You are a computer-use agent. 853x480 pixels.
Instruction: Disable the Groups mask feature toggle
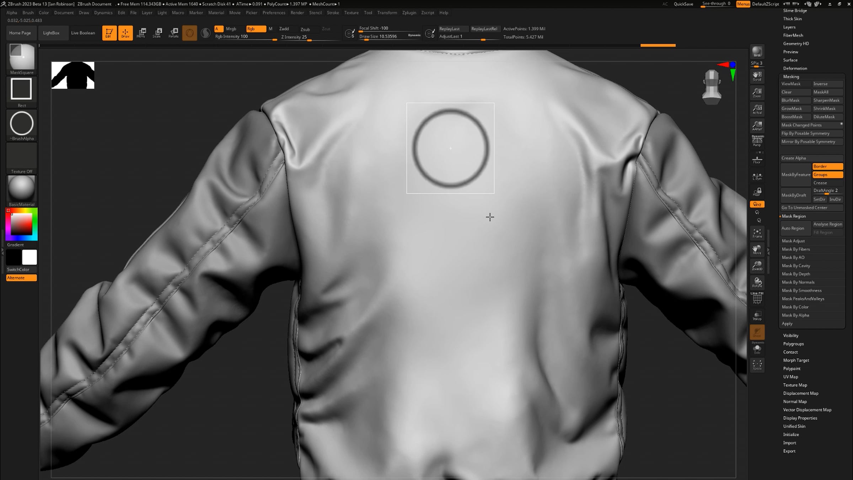coord(827,175)
